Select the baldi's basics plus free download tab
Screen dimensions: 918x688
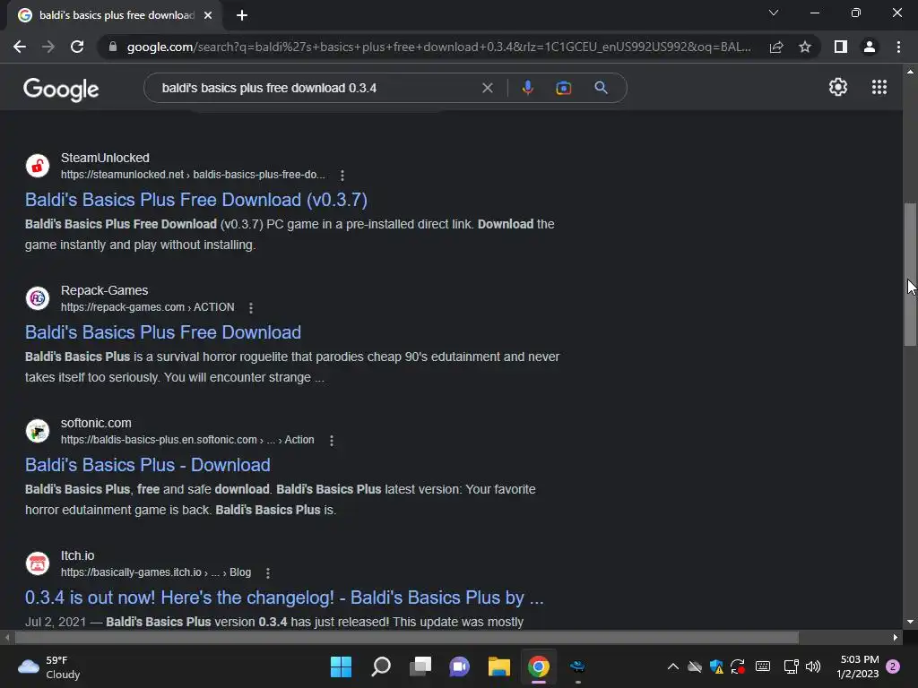click(x=117, y=15)
